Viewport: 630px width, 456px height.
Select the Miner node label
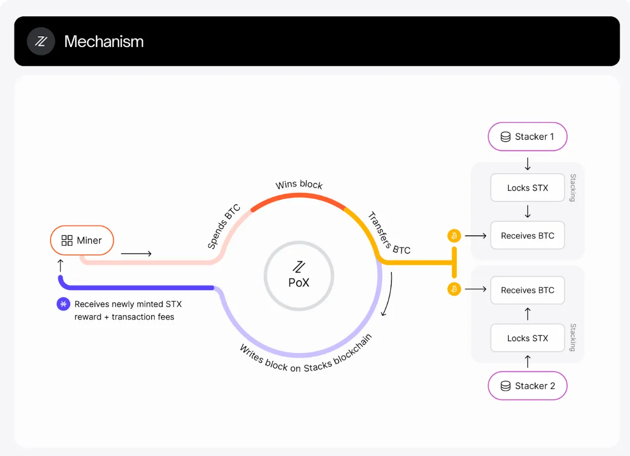(x=89, y=240)
